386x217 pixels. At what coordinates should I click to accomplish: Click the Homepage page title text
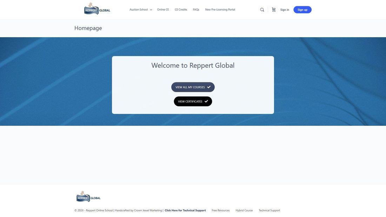click(x=88, y=28)
